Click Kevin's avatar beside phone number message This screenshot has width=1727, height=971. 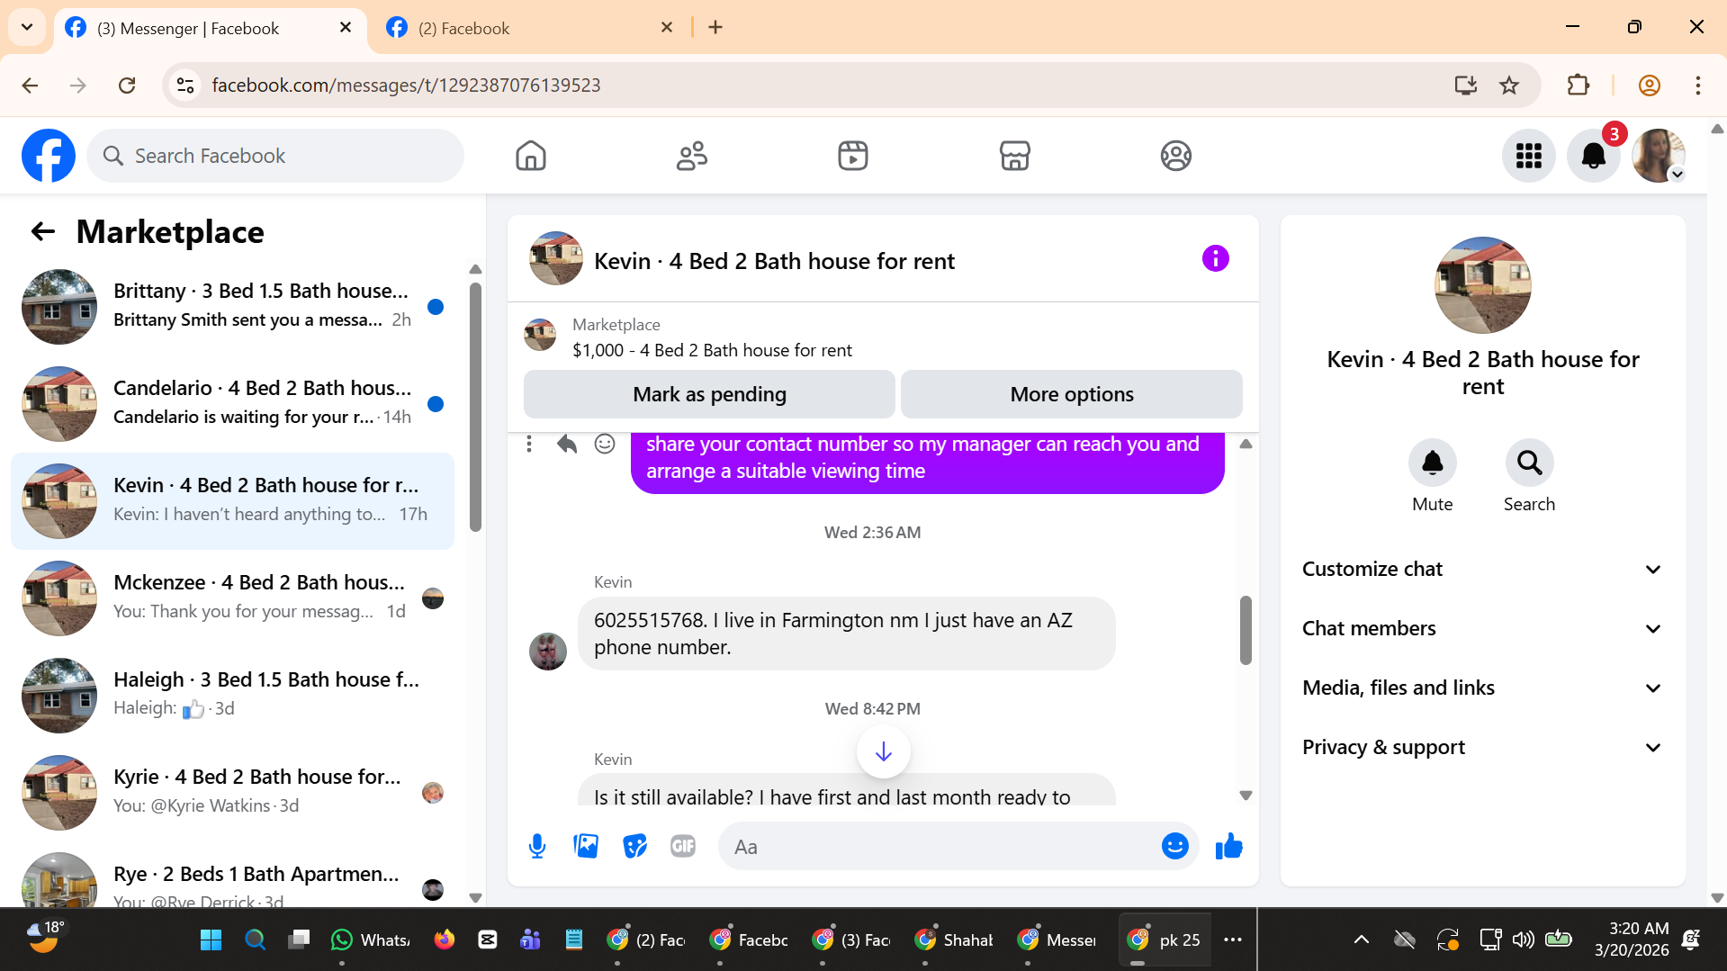click(547, 652)
